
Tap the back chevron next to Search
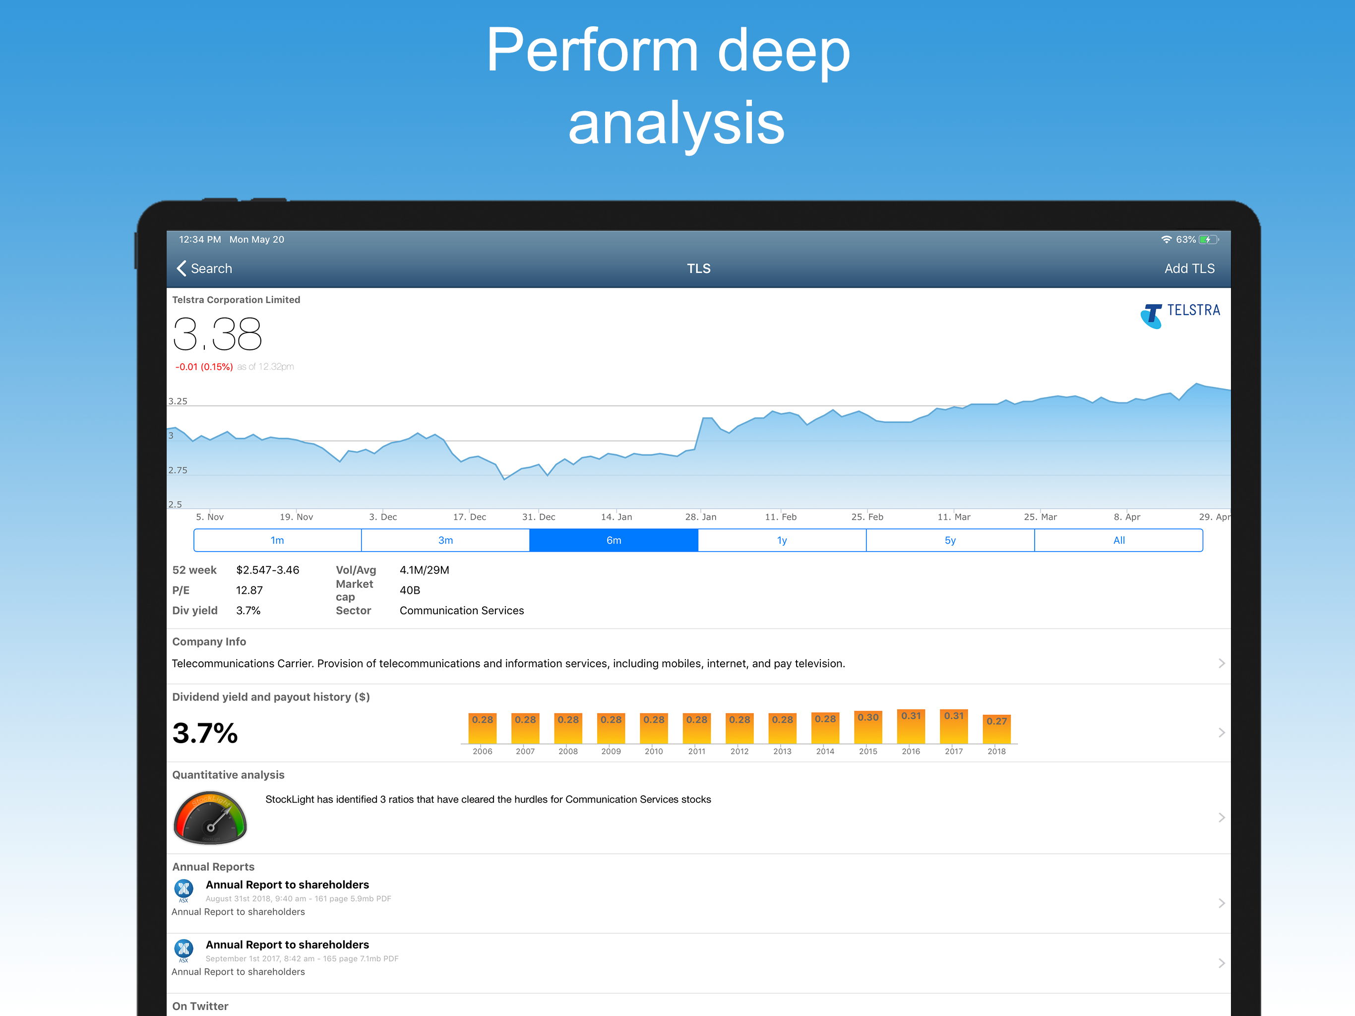pyautogui.click(x=182, y=268)
